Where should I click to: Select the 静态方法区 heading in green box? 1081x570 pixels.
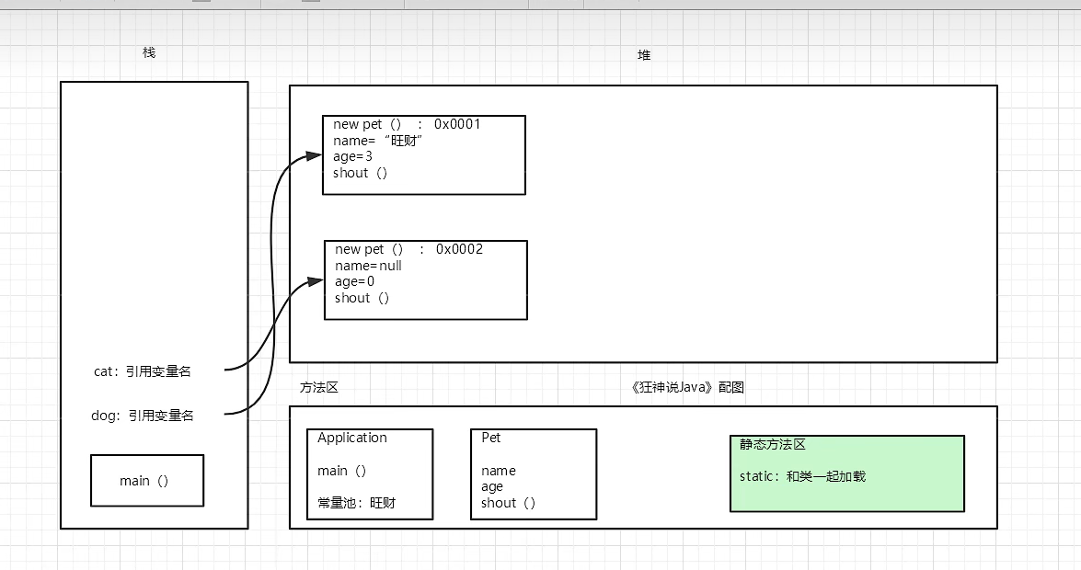click(773, 445)
